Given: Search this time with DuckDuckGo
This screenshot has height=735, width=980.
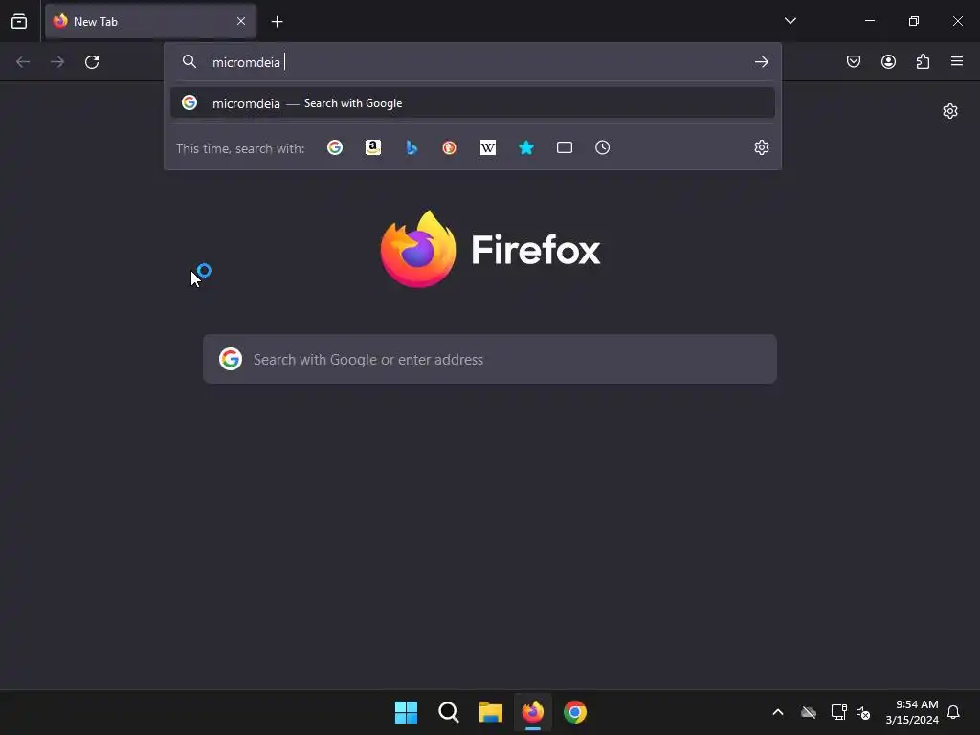Looking at the screenshot, I should coord(450,147).
